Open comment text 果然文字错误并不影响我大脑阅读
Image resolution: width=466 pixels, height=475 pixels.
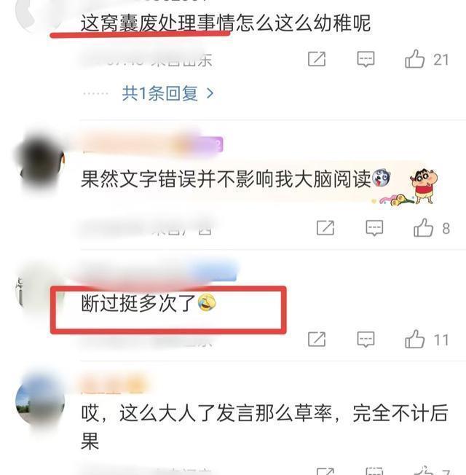(226, 178)
